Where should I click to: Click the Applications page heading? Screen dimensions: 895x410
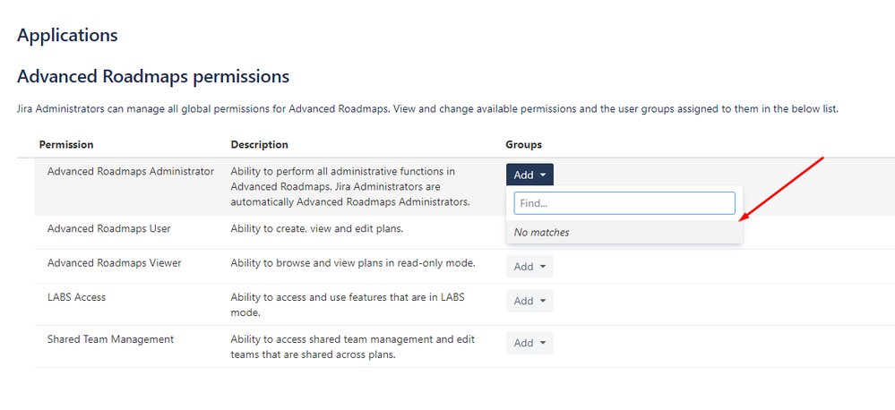tap(67, 36)
